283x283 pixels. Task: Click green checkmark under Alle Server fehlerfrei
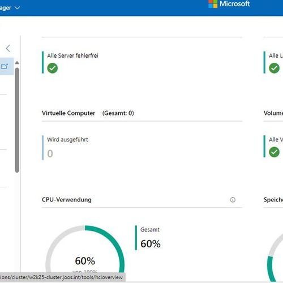(53, 68)
